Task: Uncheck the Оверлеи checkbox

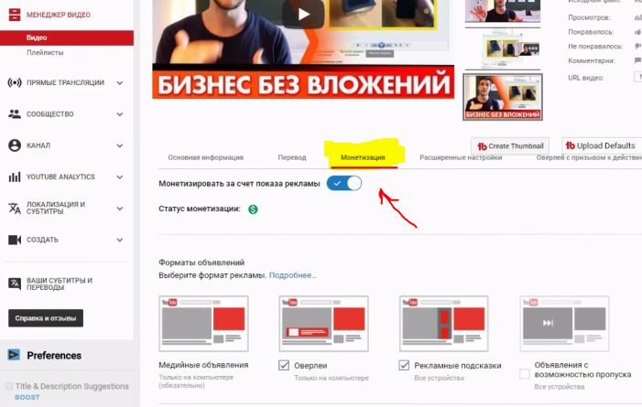Action: coord(284,365)
